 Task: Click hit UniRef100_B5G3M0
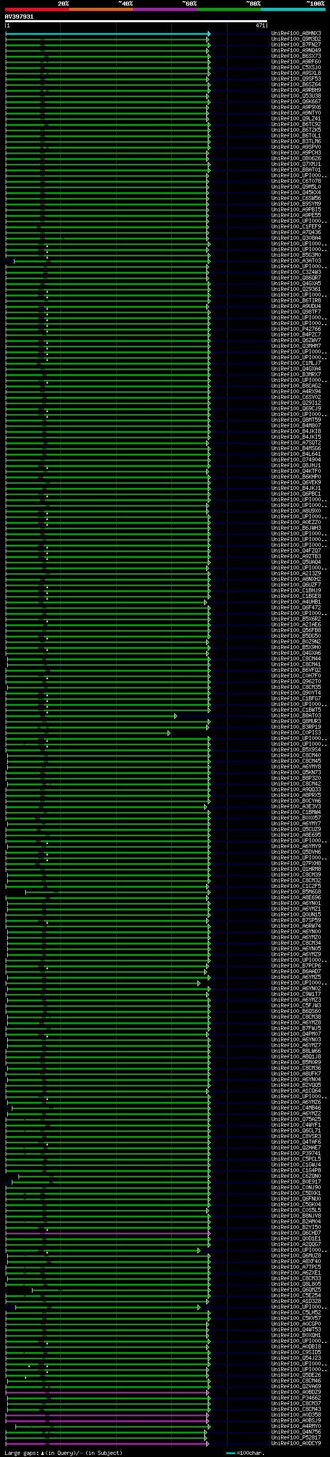296,255
